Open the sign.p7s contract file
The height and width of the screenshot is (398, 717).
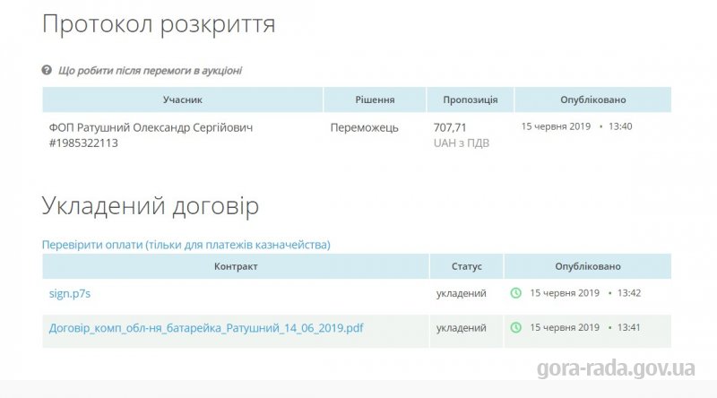pos(70,293)
